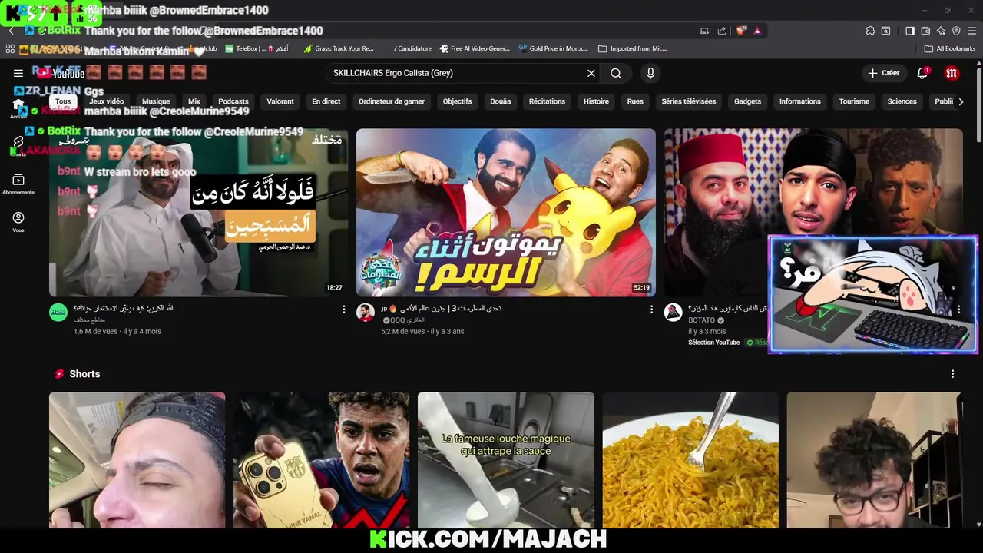Clear the search box with the X
Screen dimensions: 983x553
click(591, 73)
